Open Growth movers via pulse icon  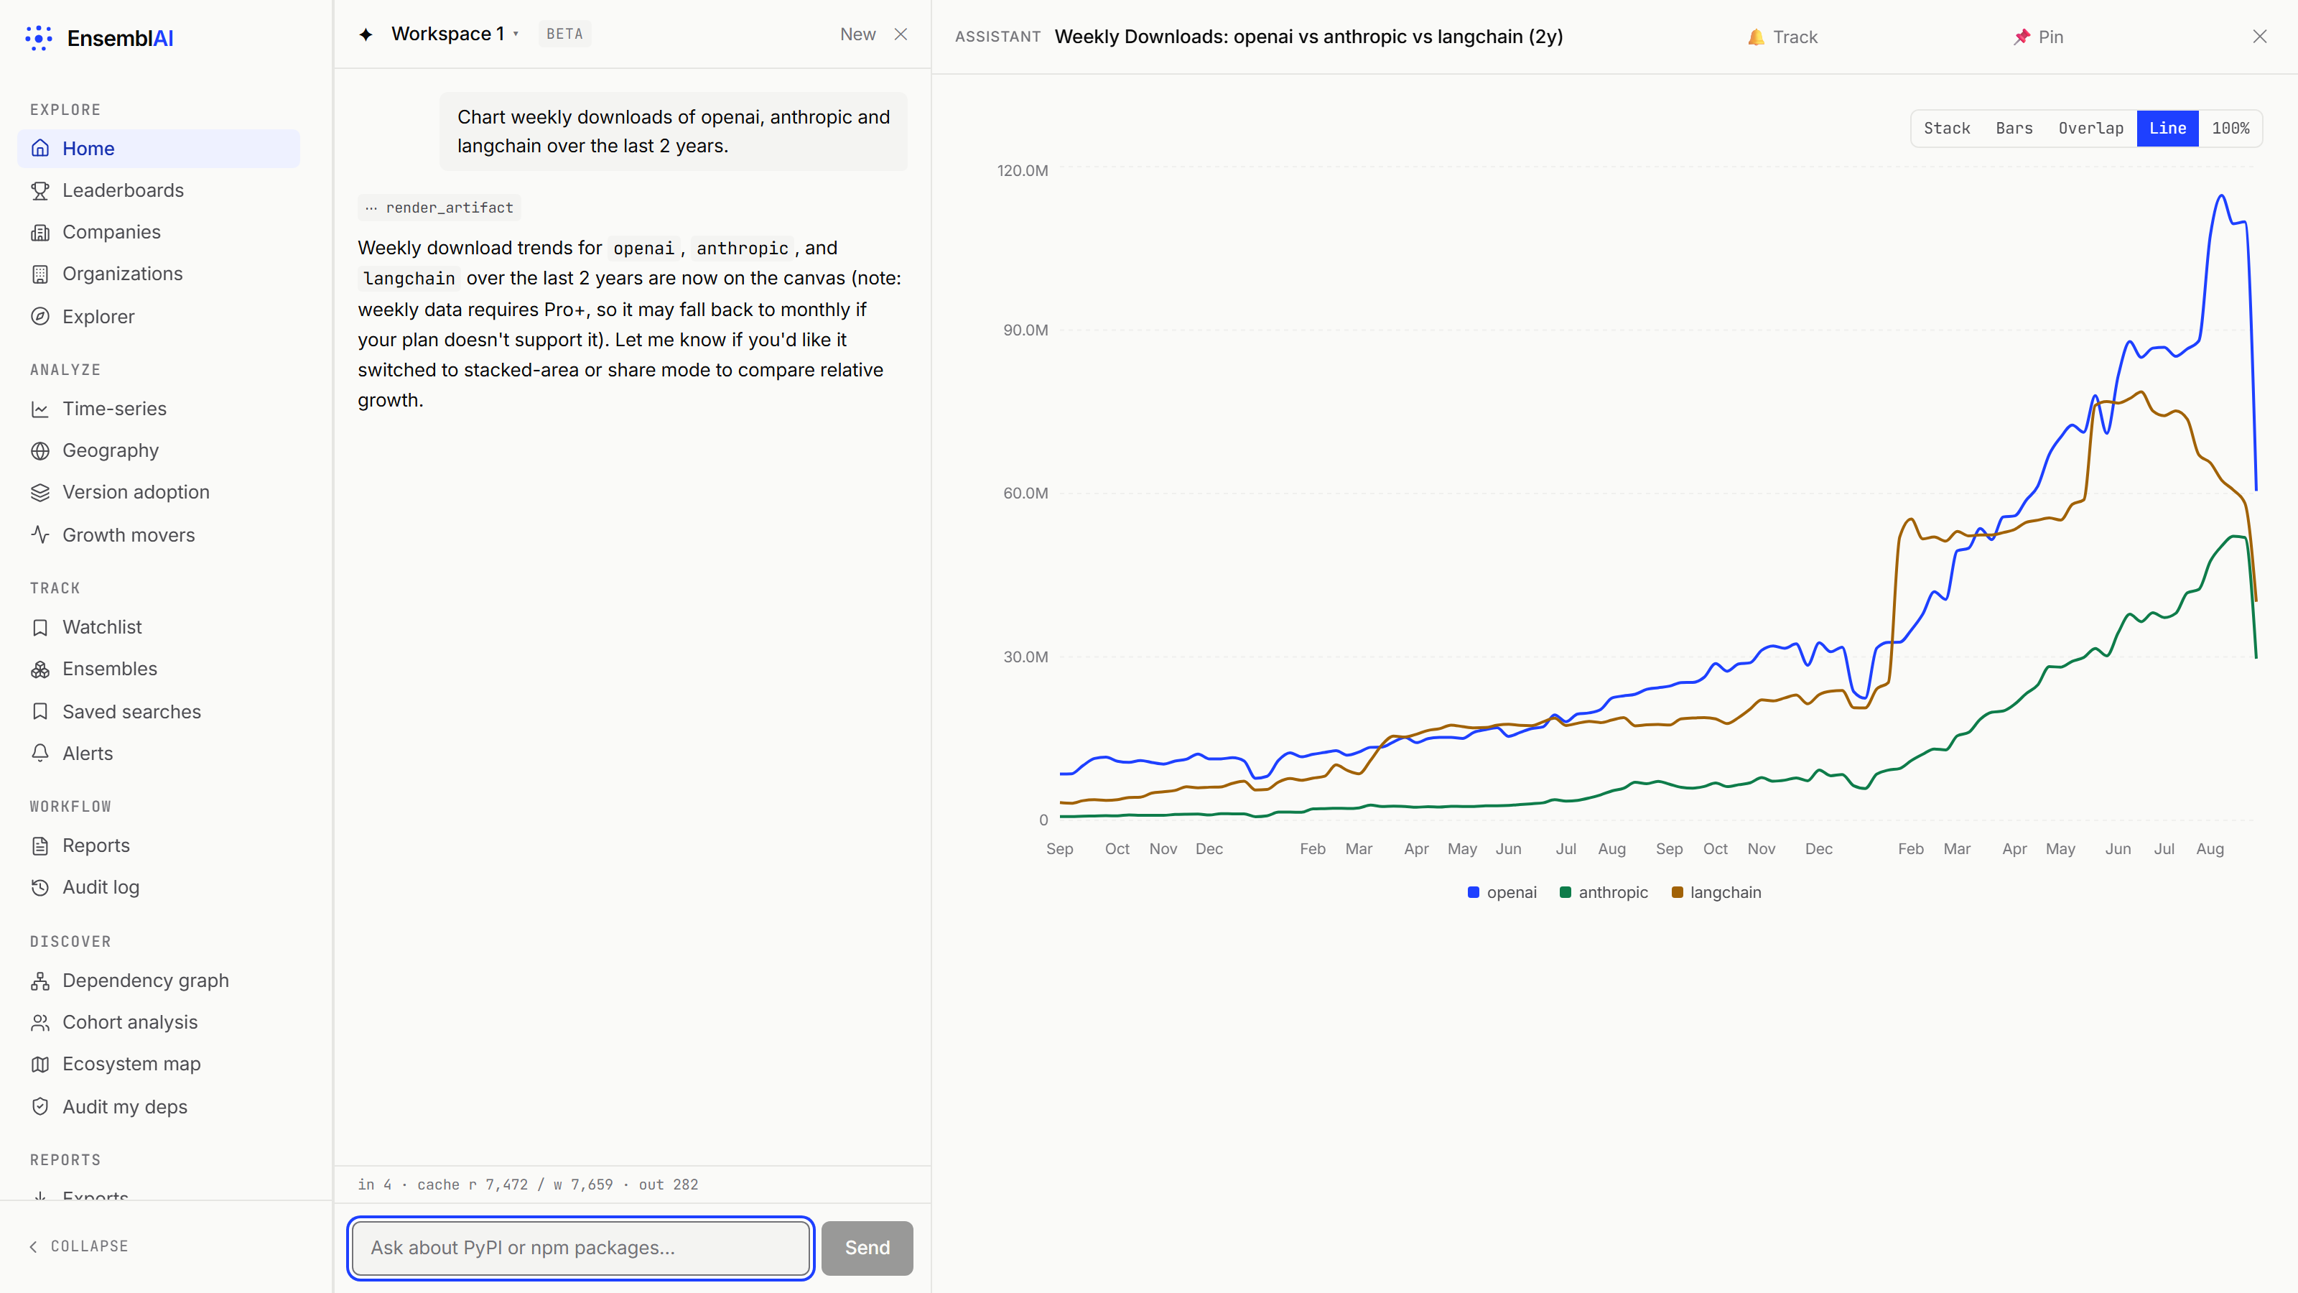(x=40, y=534)
